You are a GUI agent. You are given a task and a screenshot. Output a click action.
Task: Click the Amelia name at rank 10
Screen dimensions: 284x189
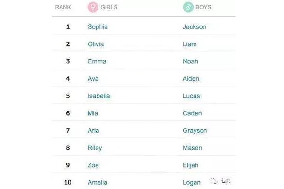[98, 182]
